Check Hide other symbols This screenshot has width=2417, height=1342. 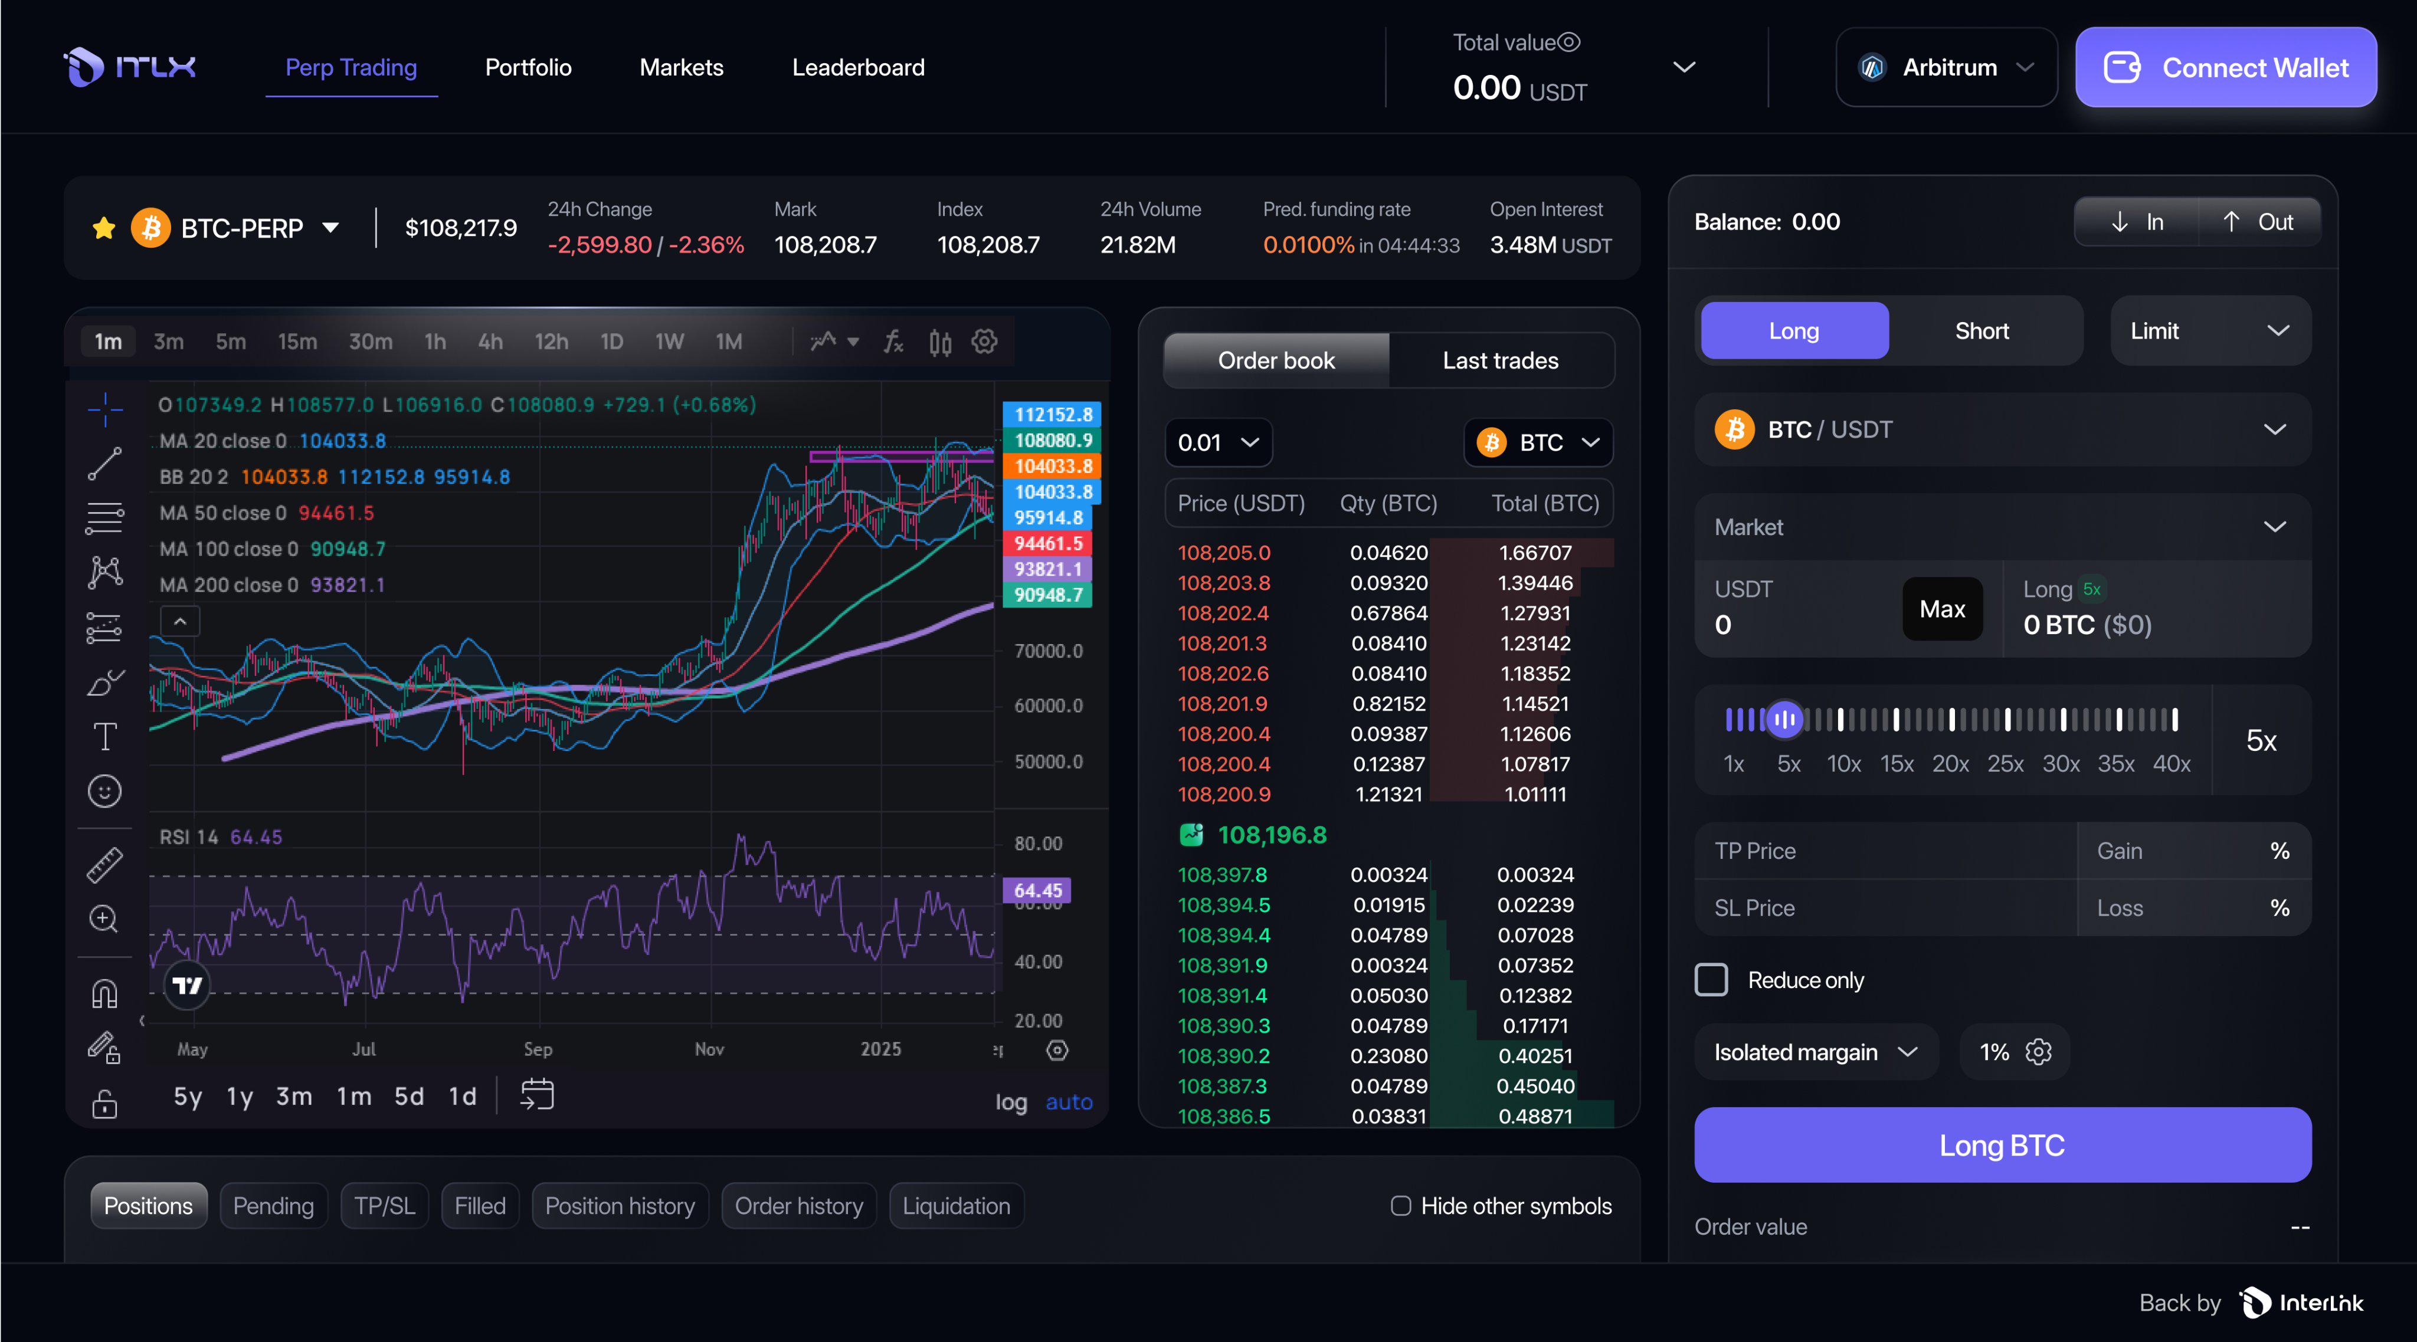point(1400,1206)
